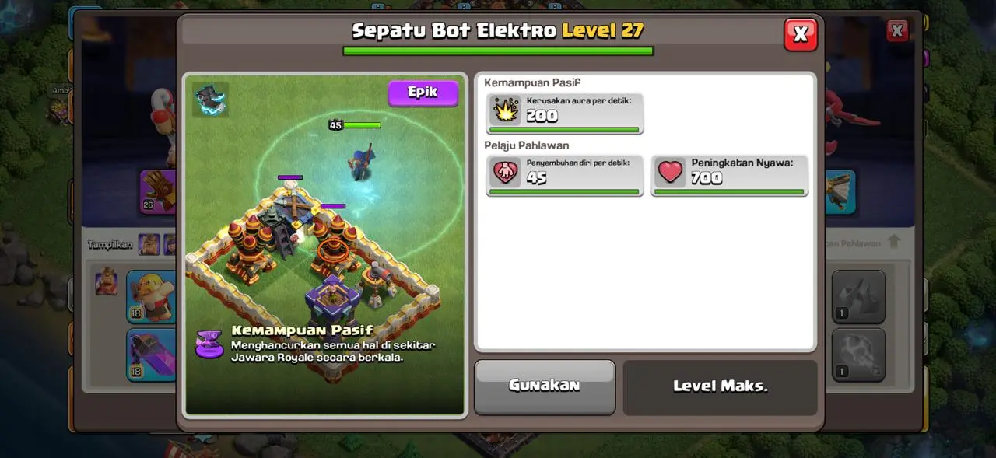Tap the Penyembuhan diri per detik stat

point(565,176)
